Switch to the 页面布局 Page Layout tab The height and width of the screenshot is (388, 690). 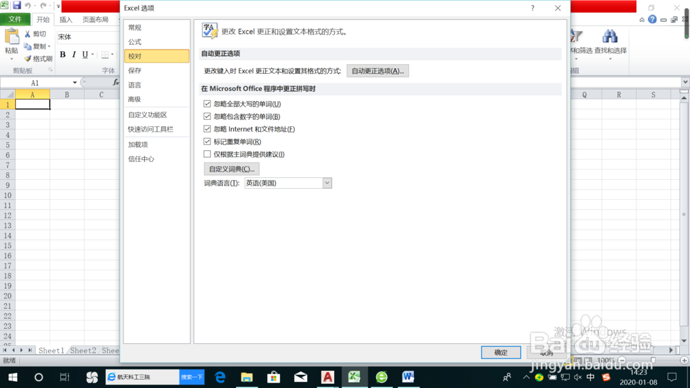tap(95, 20)
